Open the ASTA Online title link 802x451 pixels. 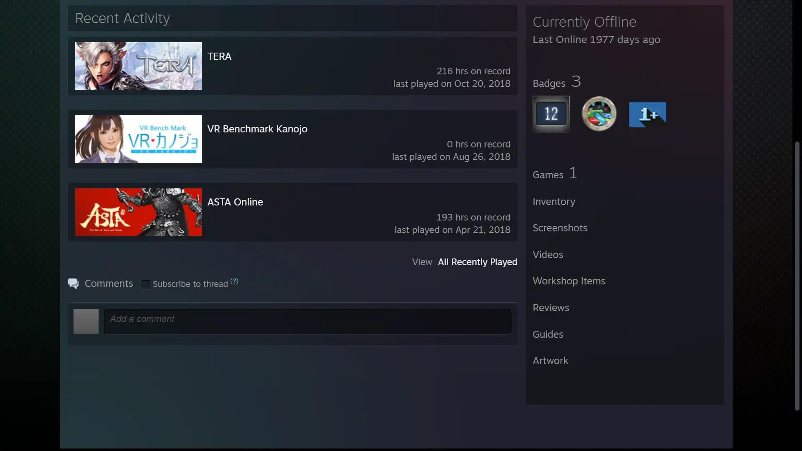[235, 202]
